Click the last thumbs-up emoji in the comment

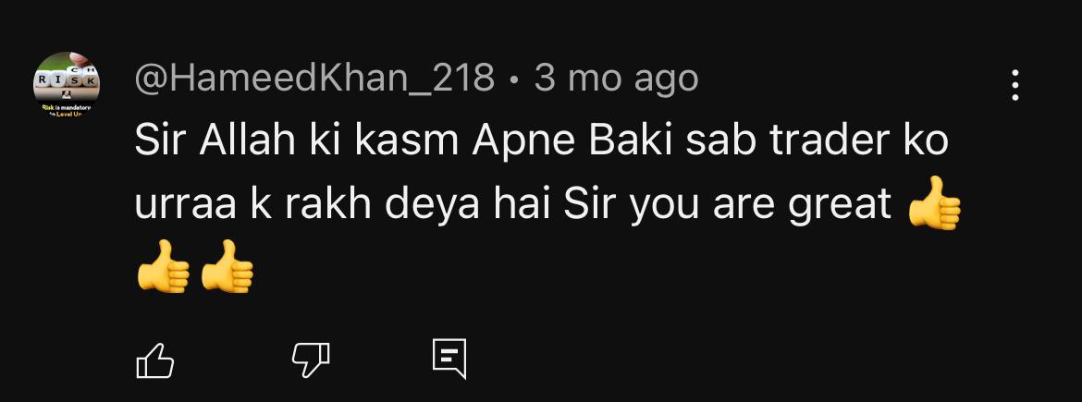pos(227,266)
